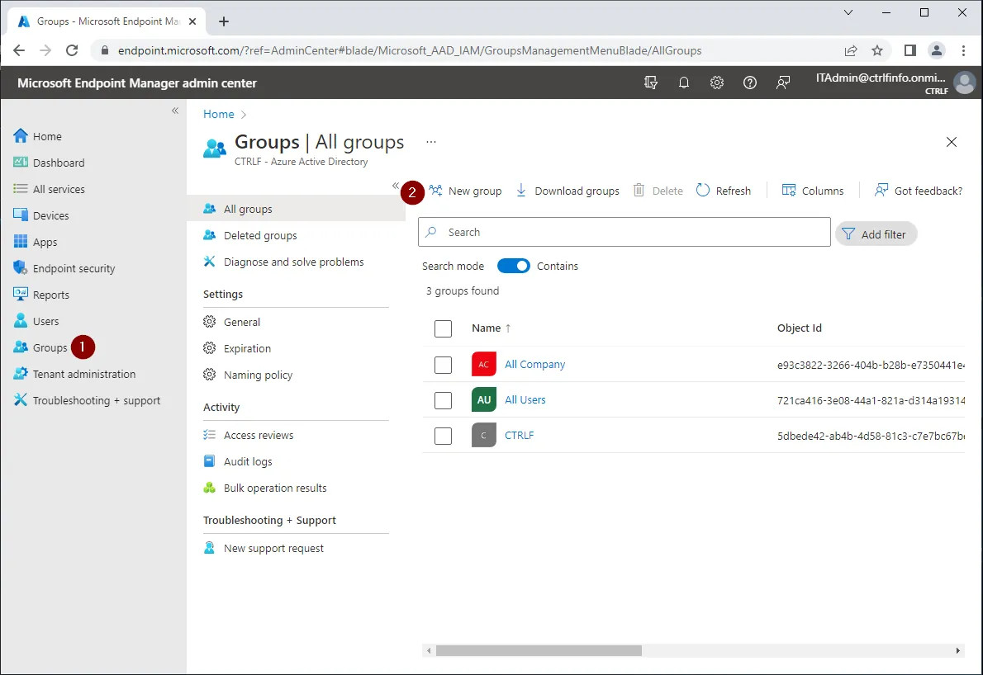Open the Columns chooser
Viewport: 983px width, 675px height.
(x=813, y=191)
